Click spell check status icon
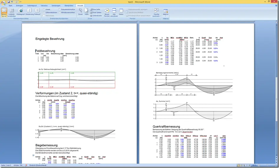This screenshot has height=168, width=279. [26, 165]
